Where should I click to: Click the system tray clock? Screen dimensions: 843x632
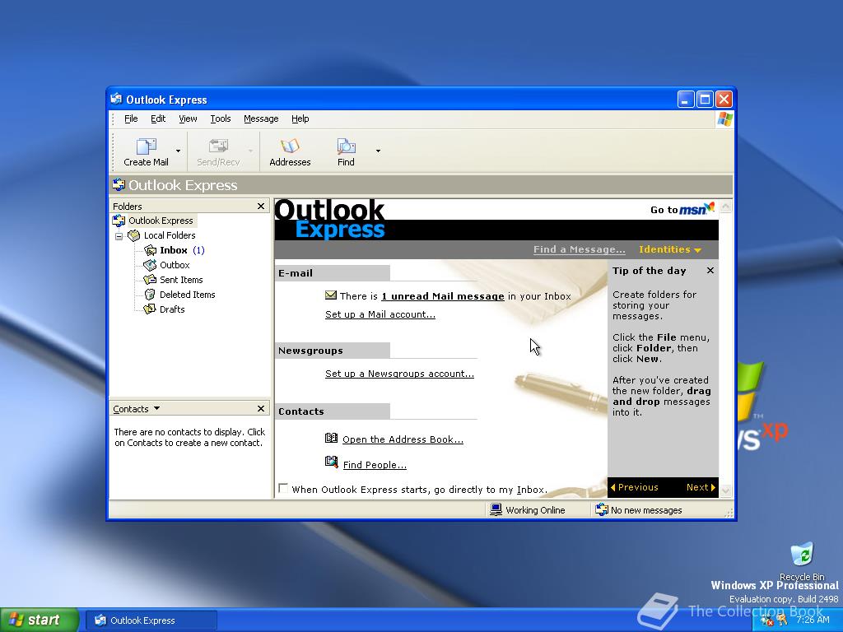click(813, 620)
